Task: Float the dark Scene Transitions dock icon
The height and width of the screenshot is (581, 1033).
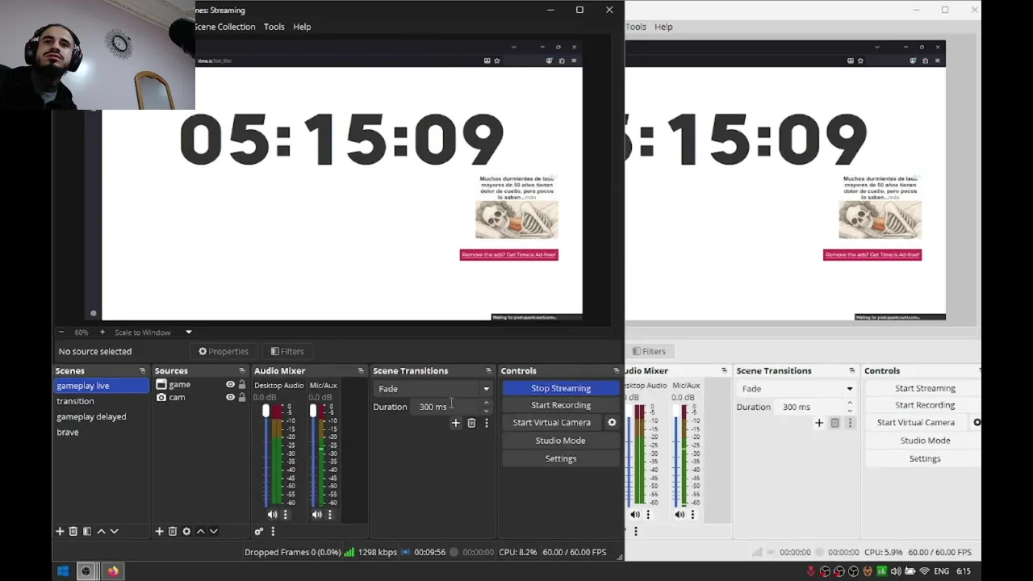Action: pos(488,370)
